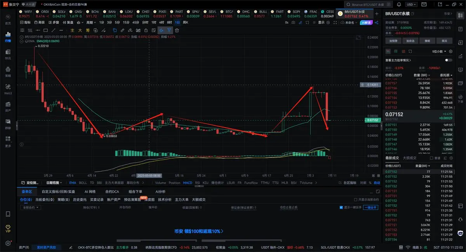Image resolution: width=466 pixels, height=252 pixels.
Task: Open 资产 assets sidebar icon
Action: 8,106
